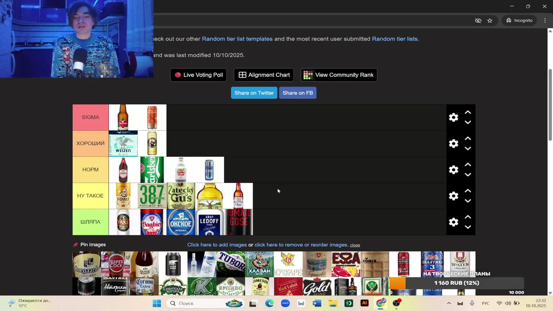Open recent Random tier lists link
The width and height of the screenshot is (553, 311).
[395, 39]
